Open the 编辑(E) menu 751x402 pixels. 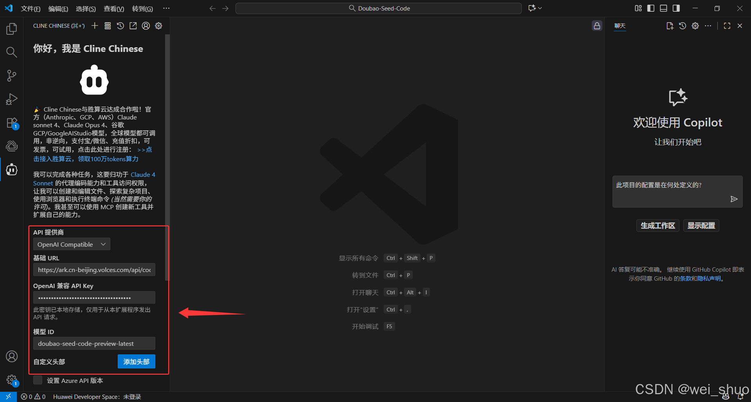(58, 9)
